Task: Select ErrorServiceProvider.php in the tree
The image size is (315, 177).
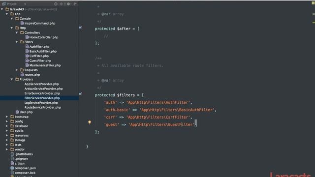Action: pos(42,93)
